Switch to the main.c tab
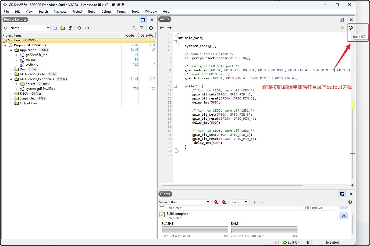The image size is (370, 246). tap(165, 19)
